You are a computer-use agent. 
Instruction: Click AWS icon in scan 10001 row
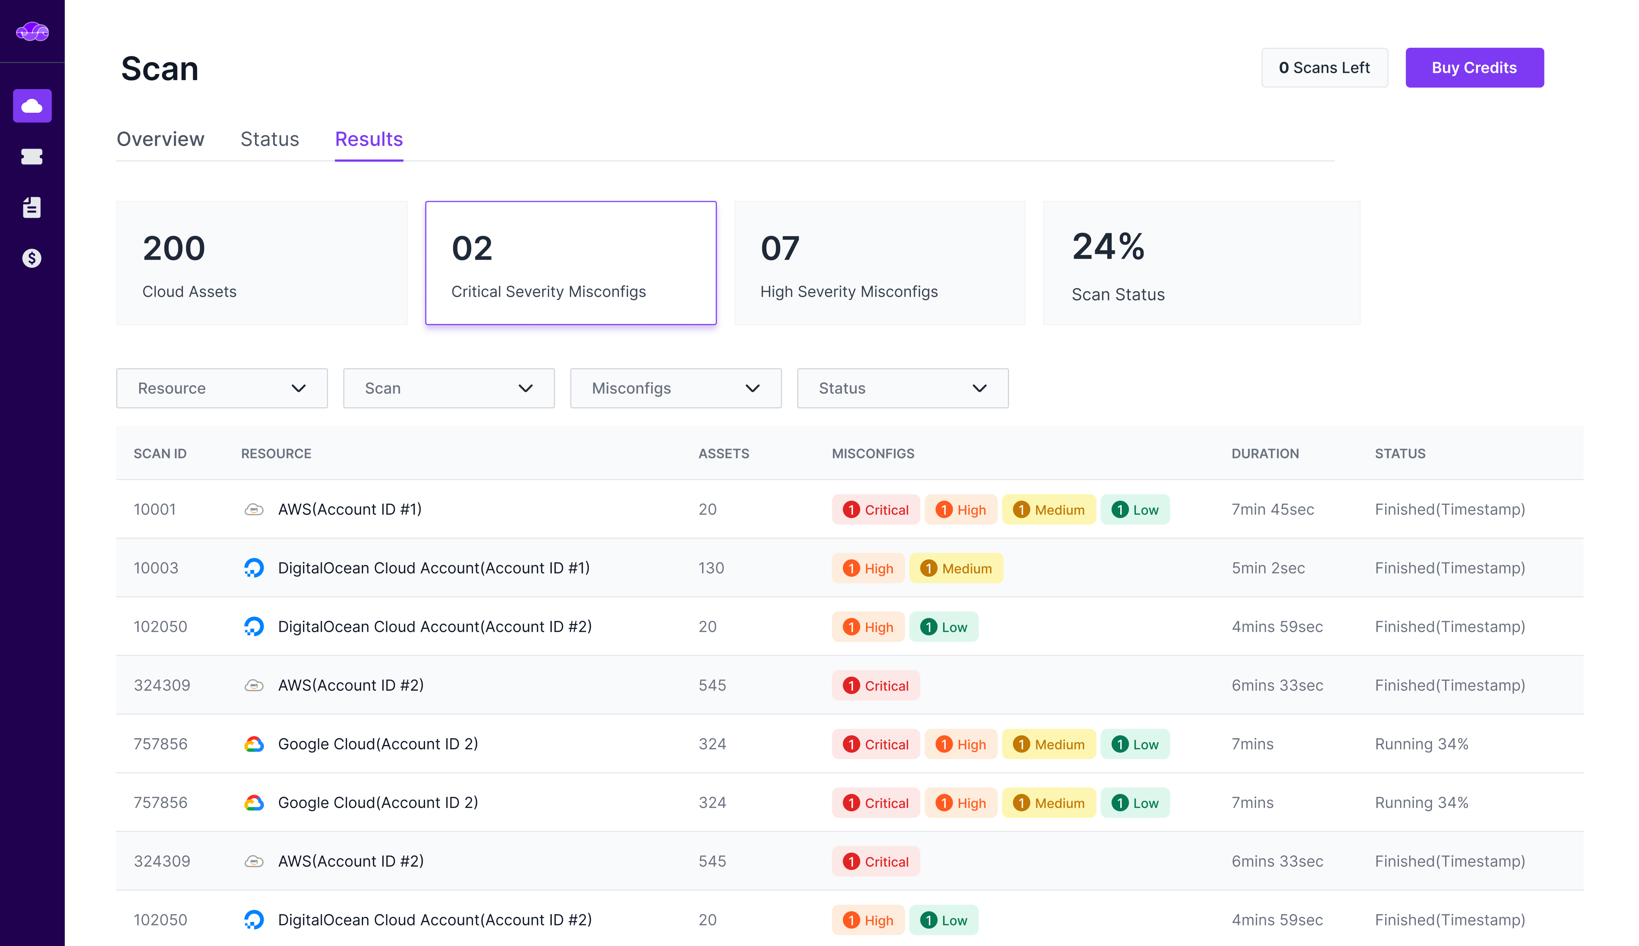point(253,509)
